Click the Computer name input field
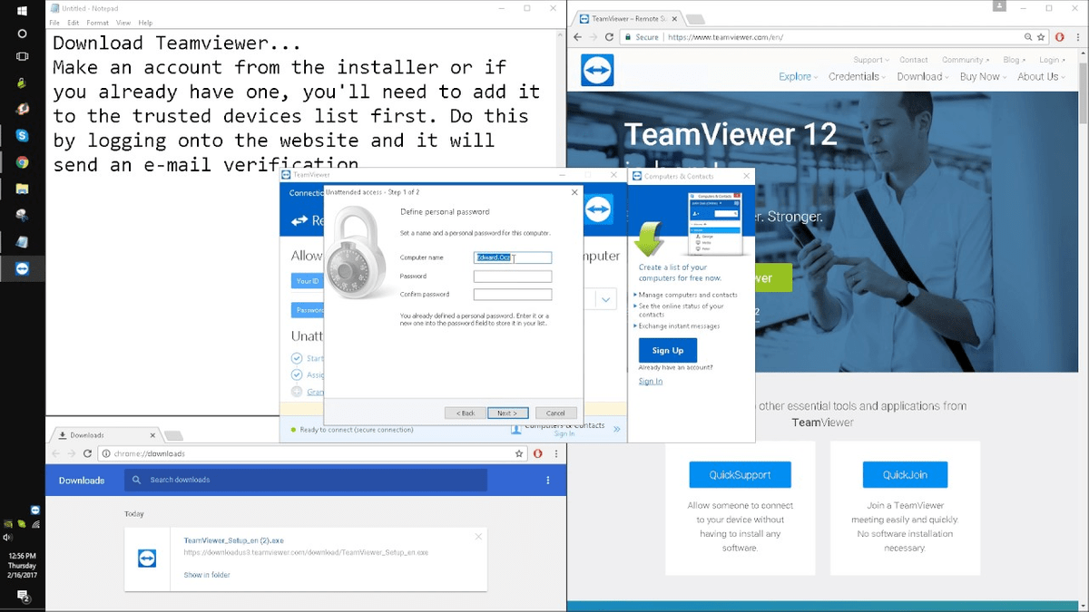Viewport: 1089px width, 612px height. [512, 257]
